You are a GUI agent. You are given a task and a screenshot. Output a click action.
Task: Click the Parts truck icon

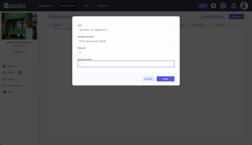(x=4, y=92)
